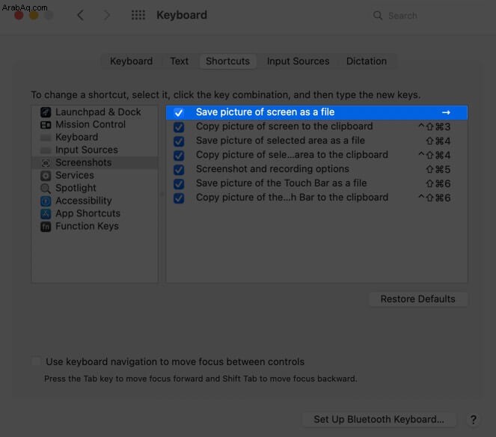Uncheck Copy picture of the...h Bar to the clipboard
496x437 pixels.
(x=179, y=198)
